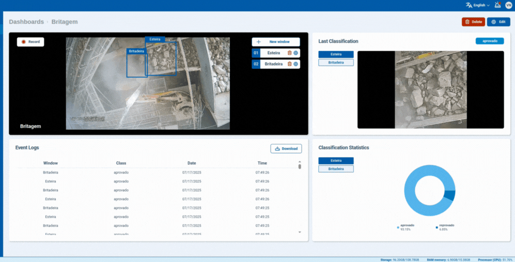
Task: Select Britadeira in Last Classification panel
Action: point(336,63)
